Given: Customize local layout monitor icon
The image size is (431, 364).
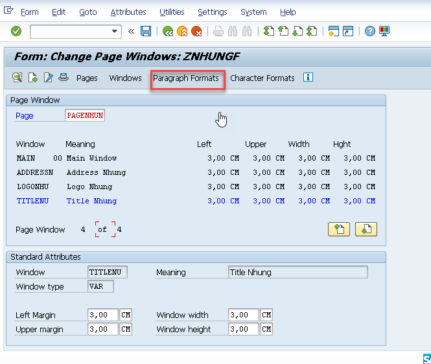Looking at the screenshot, I should point(384,31).
